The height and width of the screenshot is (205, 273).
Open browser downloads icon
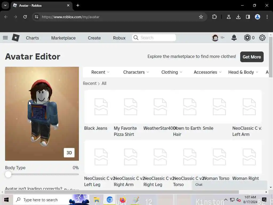coord(238,17)
